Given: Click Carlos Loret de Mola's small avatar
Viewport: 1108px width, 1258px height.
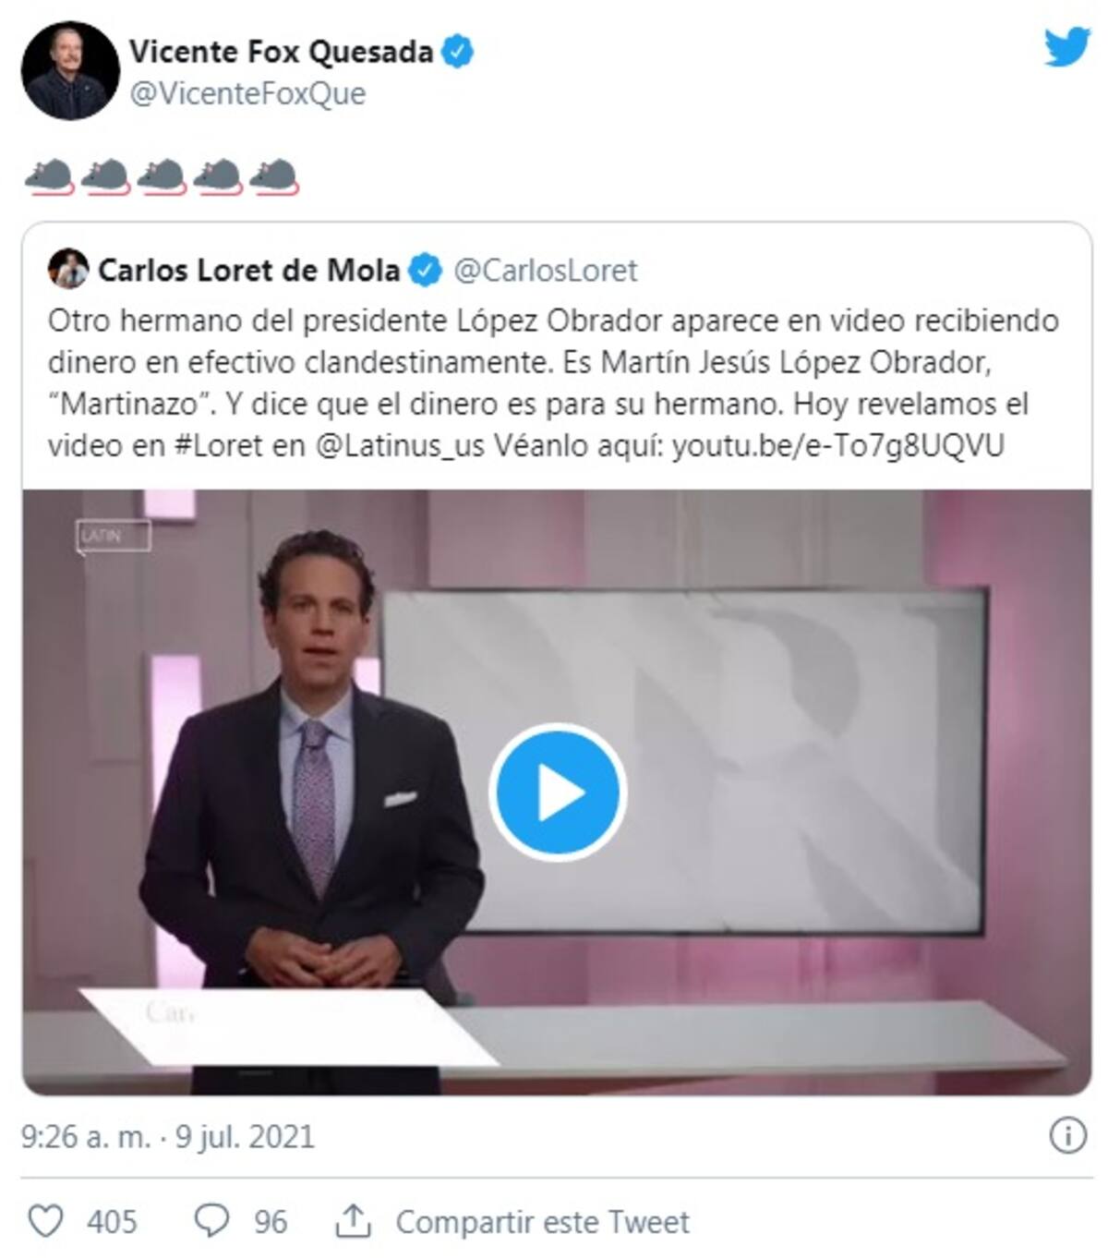Looking at the screenshot, I should coord(67,270).
